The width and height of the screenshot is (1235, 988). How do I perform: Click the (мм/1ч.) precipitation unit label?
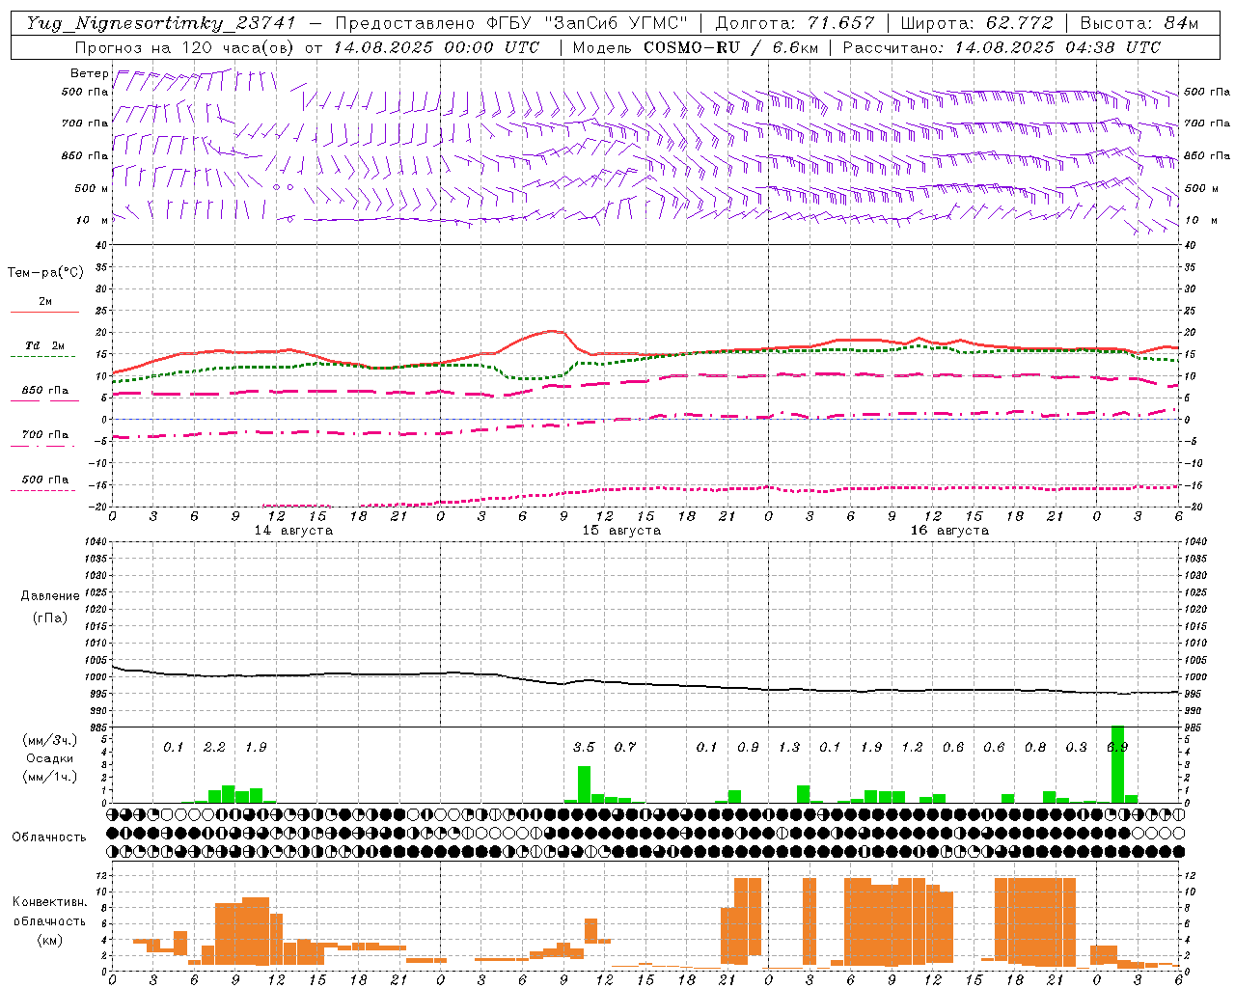50,777
